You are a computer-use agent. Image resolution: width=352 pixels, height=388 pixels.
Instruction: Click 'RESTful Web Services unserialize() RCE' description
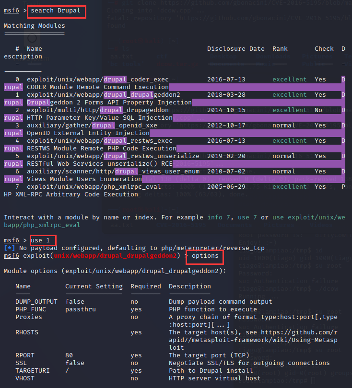pyautogui.click(x=100, y=164)
